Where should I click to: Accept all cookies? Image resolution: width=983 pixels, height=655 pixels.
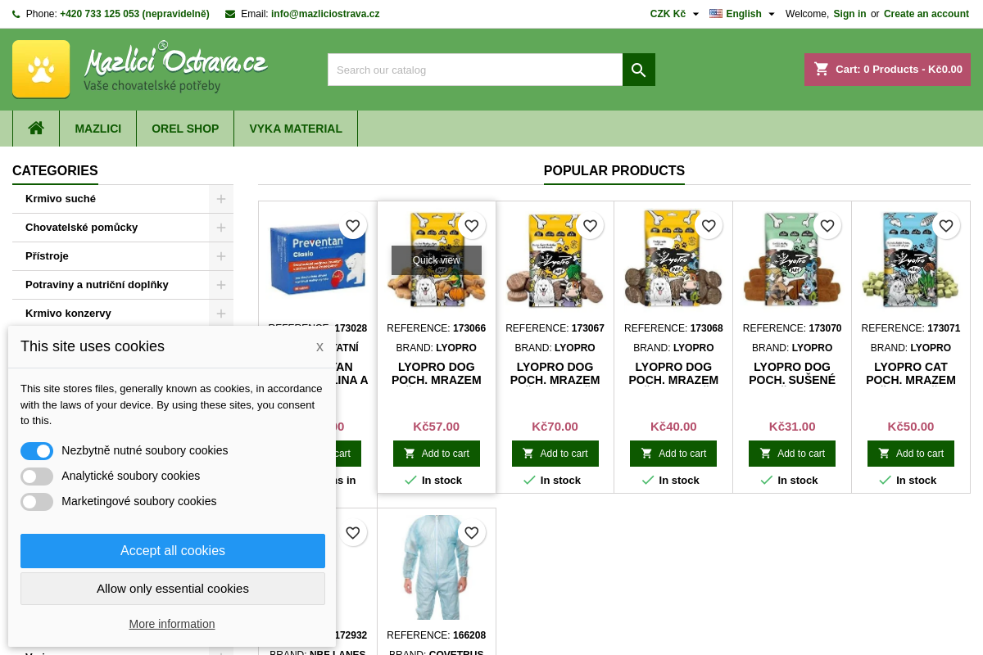[173, 551]
